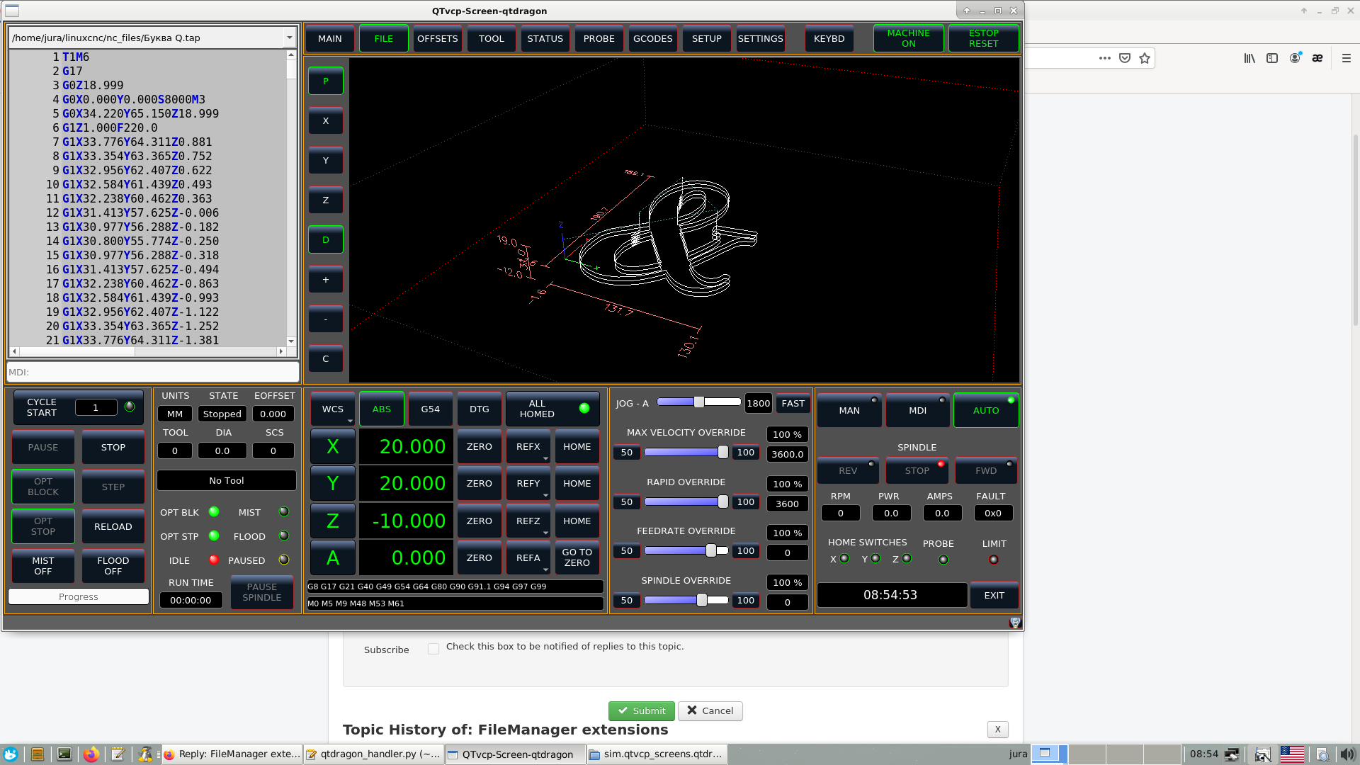
Task: Expand the G-code file path dropdown
Action: (290, 38)
